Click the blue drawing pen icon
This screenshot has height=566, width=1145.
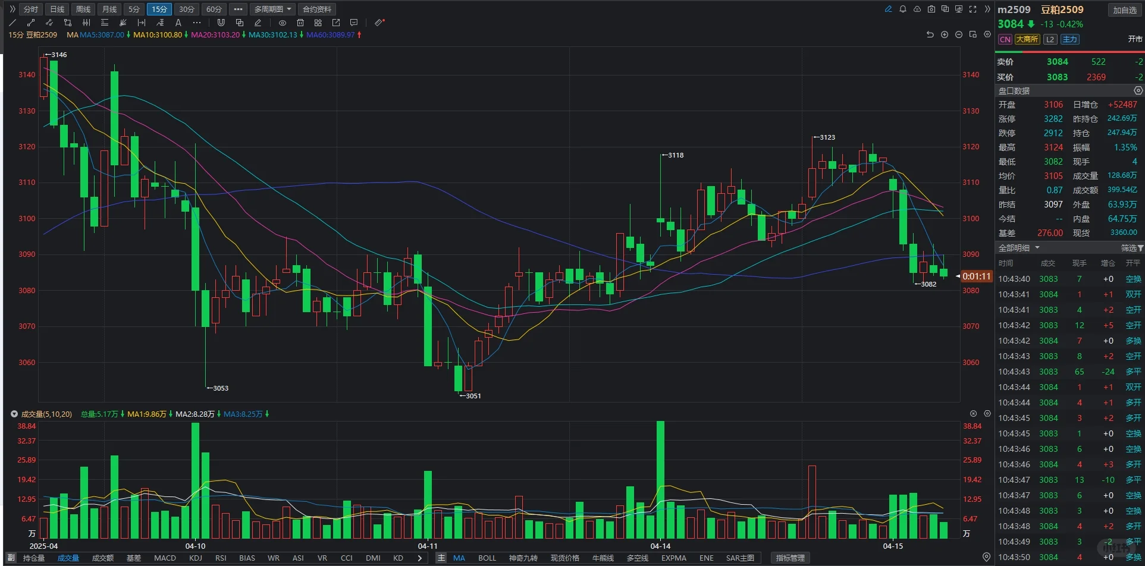coord(889,9)
